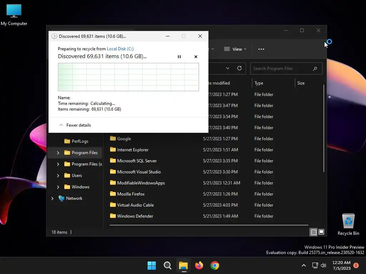Image resolution: width=366 pixels, height=274 pixels.
Task: Expand the Windows tree node
Action: pyautogui.click(x=58, y=187)
